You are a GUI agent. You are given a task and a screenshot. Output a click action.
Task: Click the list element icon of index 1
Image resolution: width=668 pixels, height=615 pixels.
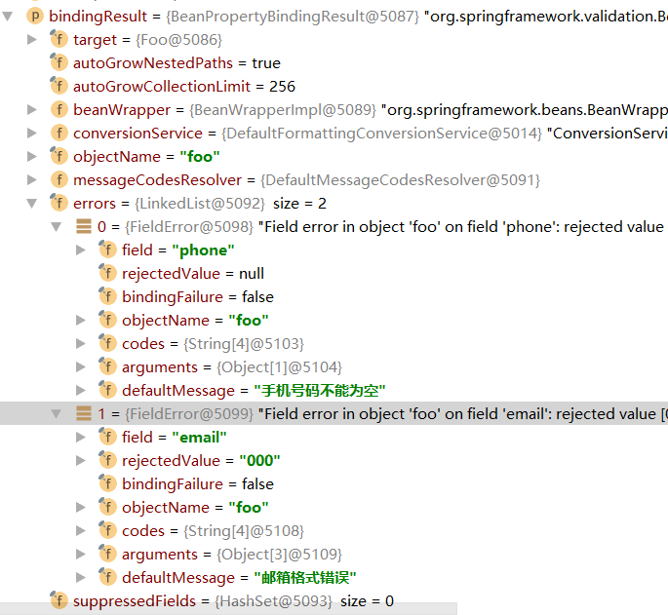pyautogui.click(x=84, y=413)
